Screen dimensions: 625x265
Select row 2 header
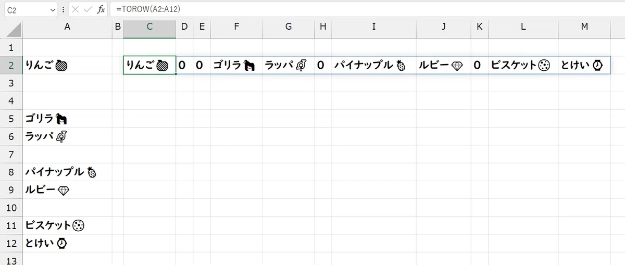tap(11, 65)
